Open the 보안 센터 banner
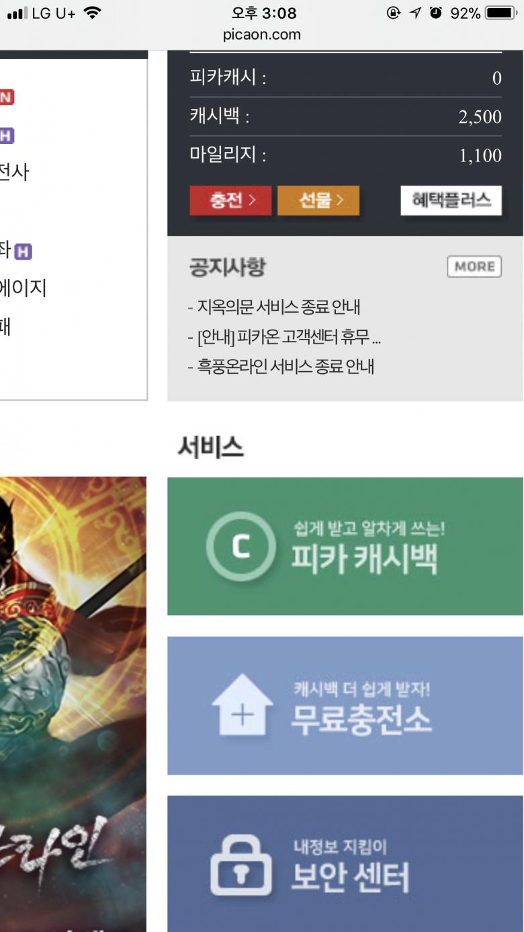The height and width of the screenshot is (932, 524). pos(345,864)
